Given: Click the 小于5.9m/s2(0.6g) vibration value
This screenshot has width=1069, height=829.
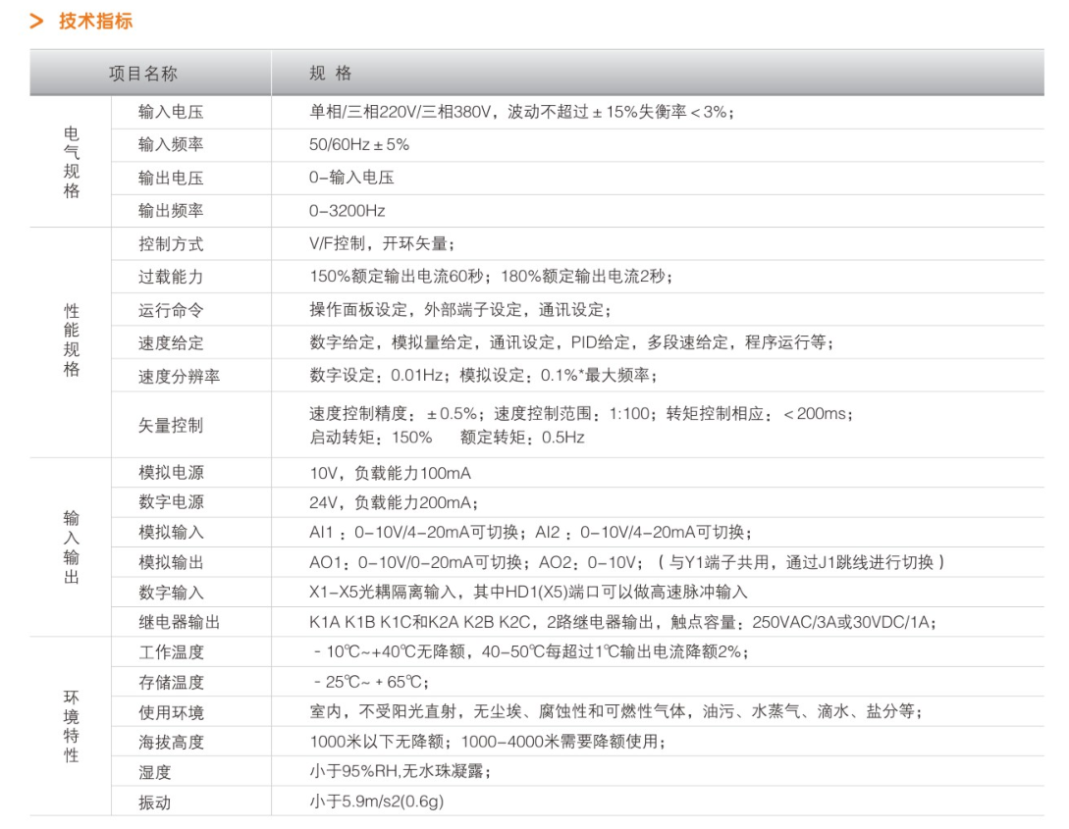Looking at the screenshot, I should (x=377, y=803).
